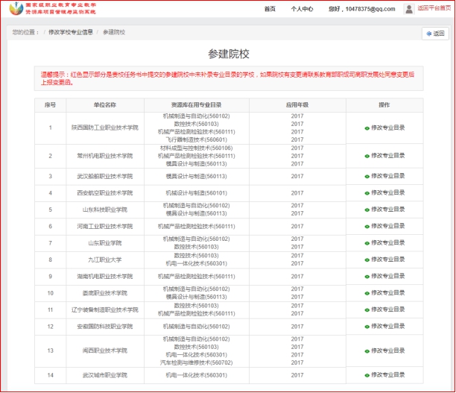Click the green icon beside 九江职业大学 action

[x=367, y=260]
